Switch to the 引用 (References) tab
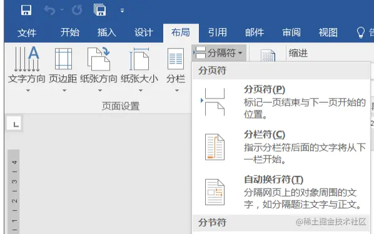 (217, 32)
